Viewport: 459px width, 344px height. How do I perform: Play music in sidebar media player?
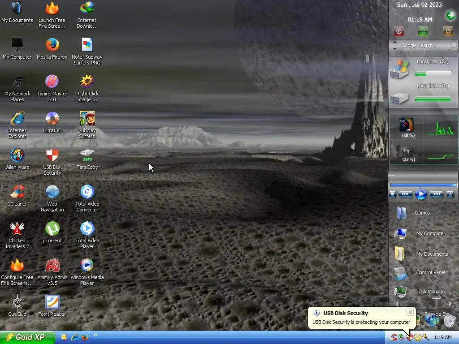coord(421,194)
